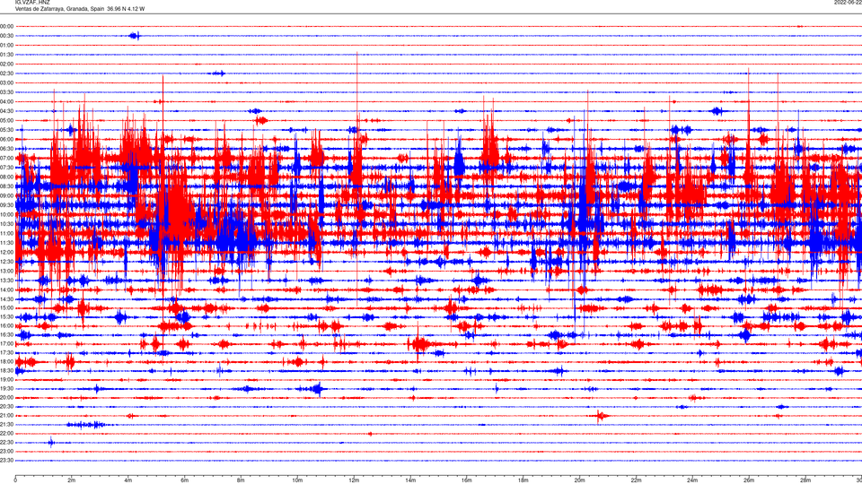Select the 13:00 trace time label
Image resolution: width=862 pixels, height=484 pixels.
[6, 271]
